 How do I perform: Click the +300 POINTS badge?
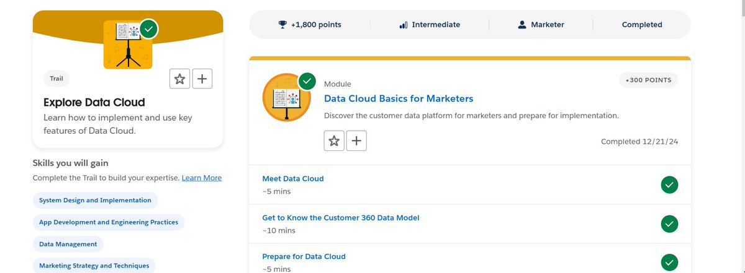(x=649, y=80)
